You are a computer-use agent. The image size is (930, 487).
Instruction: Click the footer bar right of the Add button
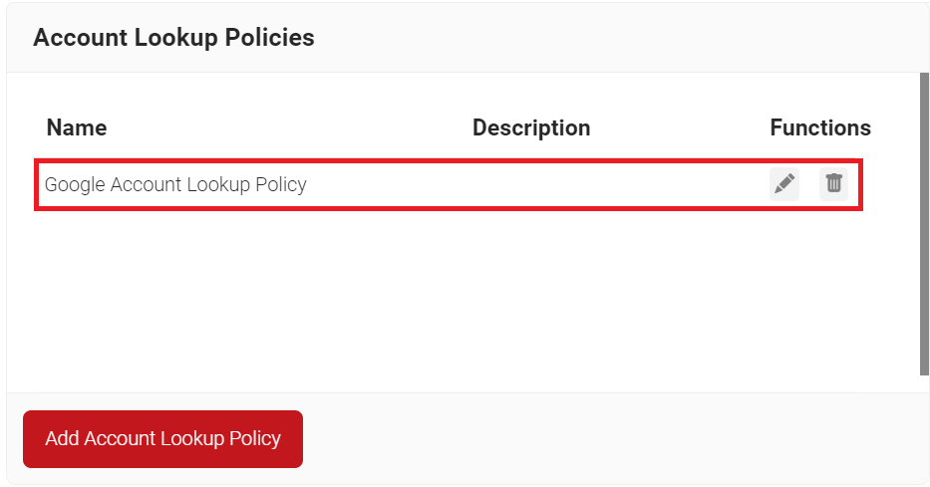click(598, 438)
